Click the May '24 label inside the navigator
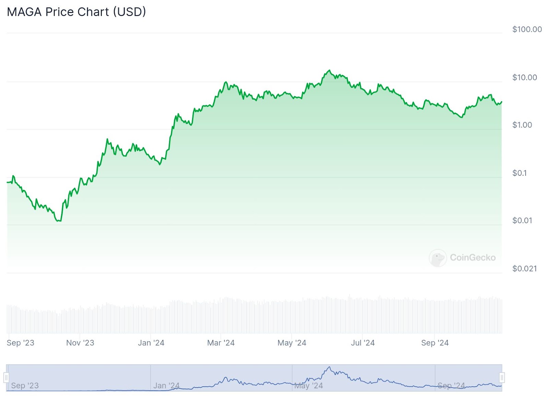549x401 pixels. (308, 386)
